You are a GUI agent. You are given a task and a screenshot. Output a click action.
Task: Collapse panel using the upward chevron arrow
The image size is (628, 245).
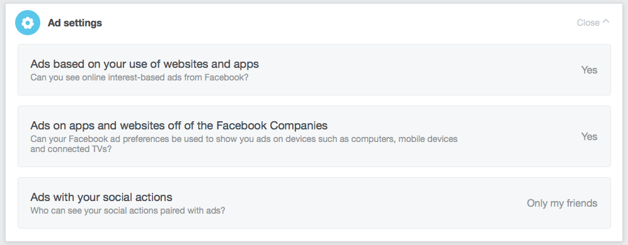coord(605,22)
